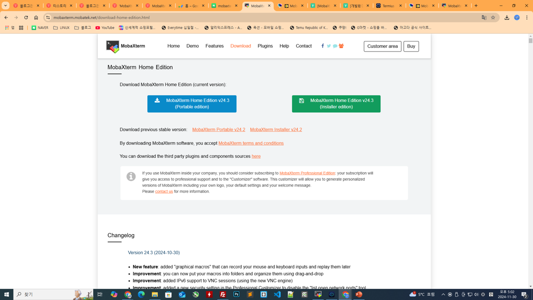Click the Windows taskbar search box
Screen dimensions: 533x300
coord(53,295)
